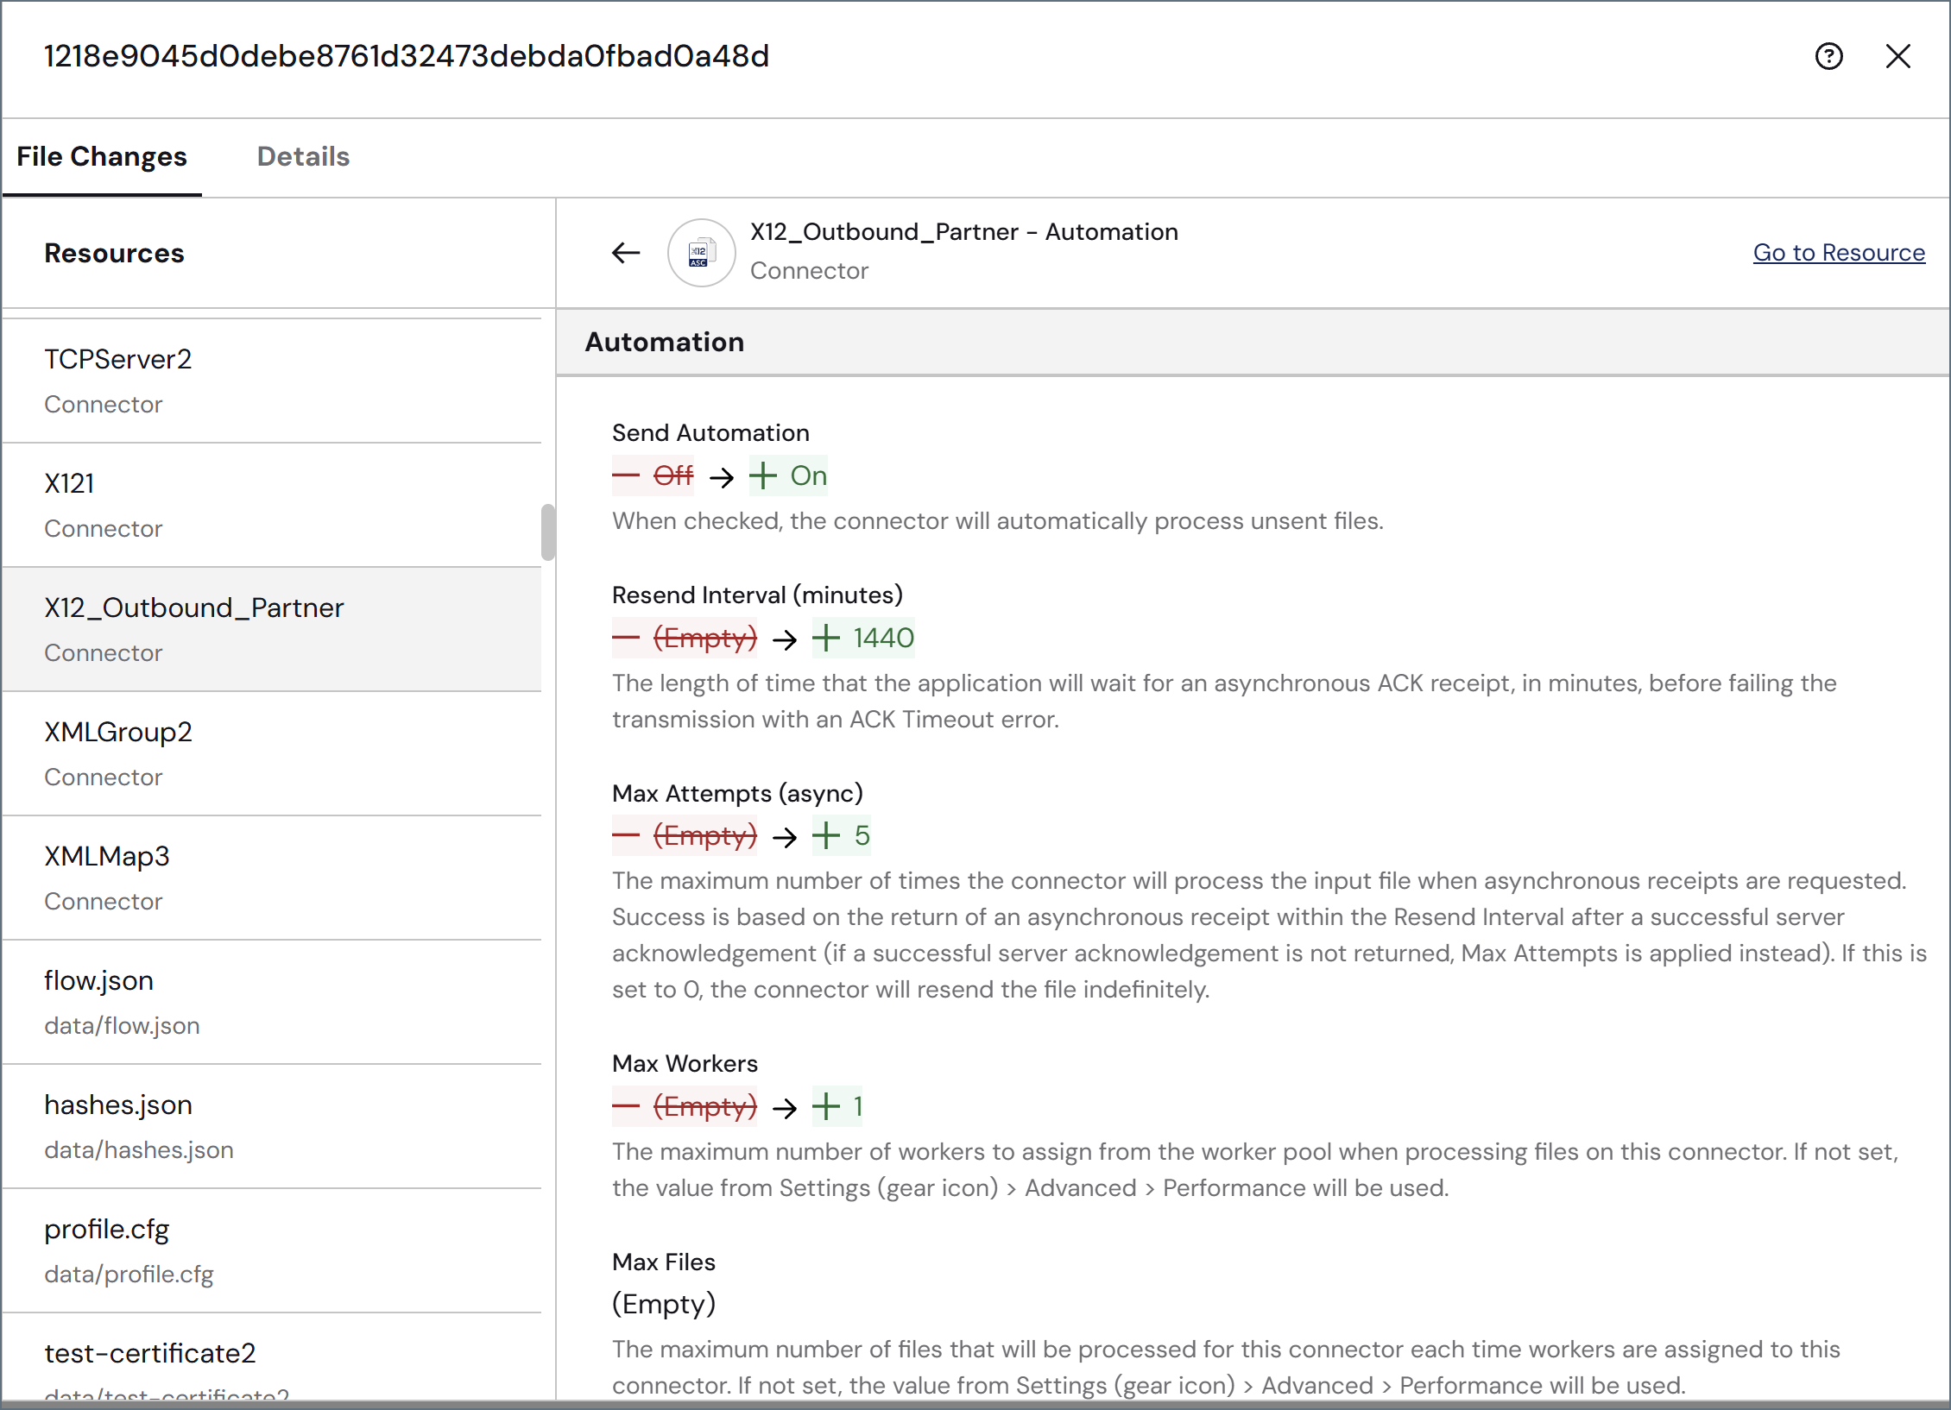Screen dimensions: 1951x1410
Task: Click removed (Empty) under Max Attempts
Action: 685,836
